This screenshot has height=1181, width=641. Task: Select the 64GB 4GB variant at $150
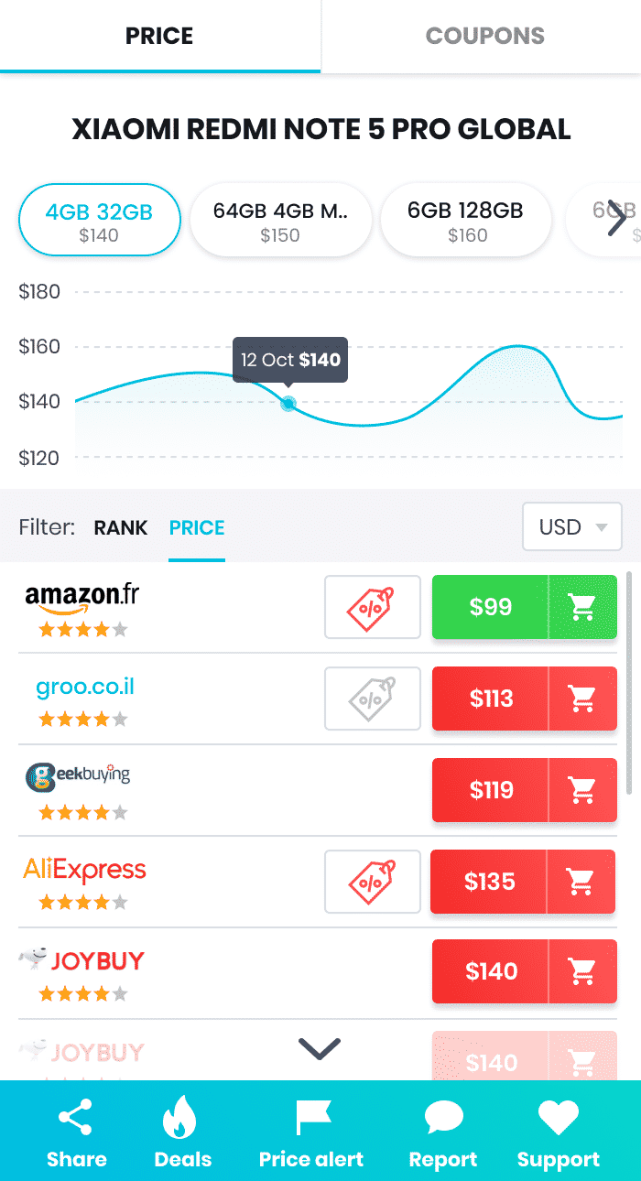click(x=280, y=221)
